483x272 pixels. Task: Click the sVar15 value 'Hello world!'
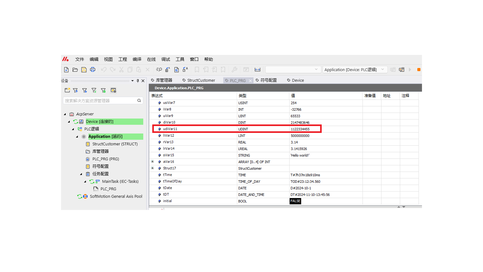tap(300, 155)
